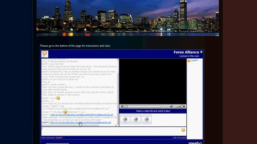Click the smiley after 'KateFX: I love'

[x=58, y=98]
